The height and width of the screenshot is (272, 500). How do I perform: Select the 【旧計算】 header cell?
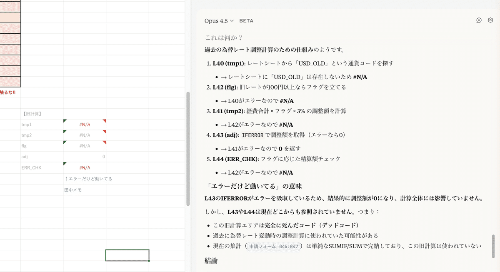[x=42, y=114]
